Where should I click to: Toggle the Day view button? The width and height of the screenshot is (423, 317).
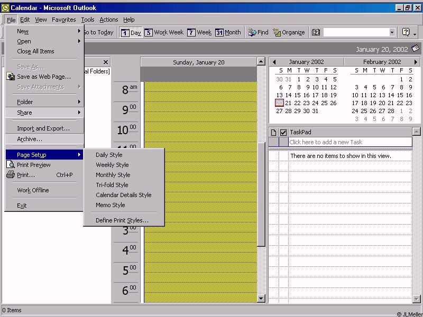[131, 32]
